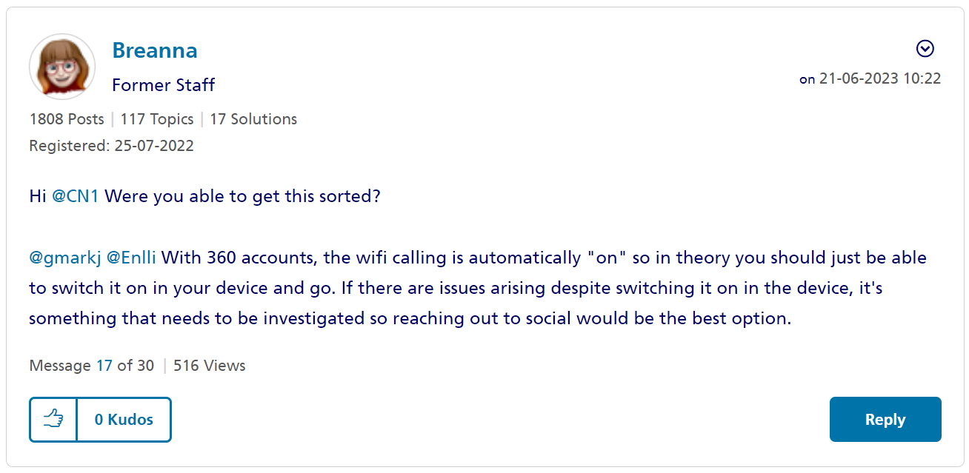Open Breanna's profile via her username

(x=154, y=50)
